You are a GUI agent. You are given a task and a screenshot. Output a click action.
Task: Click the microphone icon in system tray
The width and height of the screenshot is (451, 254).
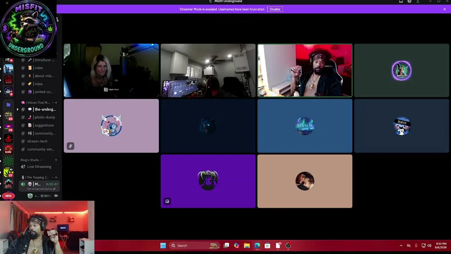[x=416, y=246]
